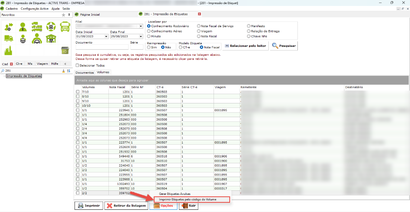
Task: Switch to the Ct-e sidebar tab
Action: click(x=19, y=64)
